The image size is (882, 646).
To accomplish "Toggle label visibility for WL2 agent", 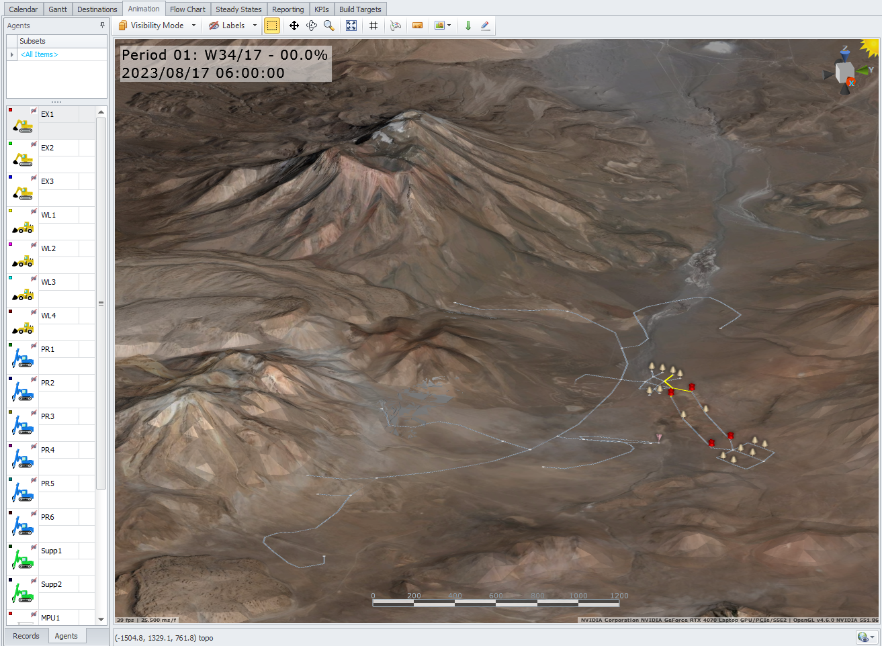I will pyautogui.click(x=34, y=245).
